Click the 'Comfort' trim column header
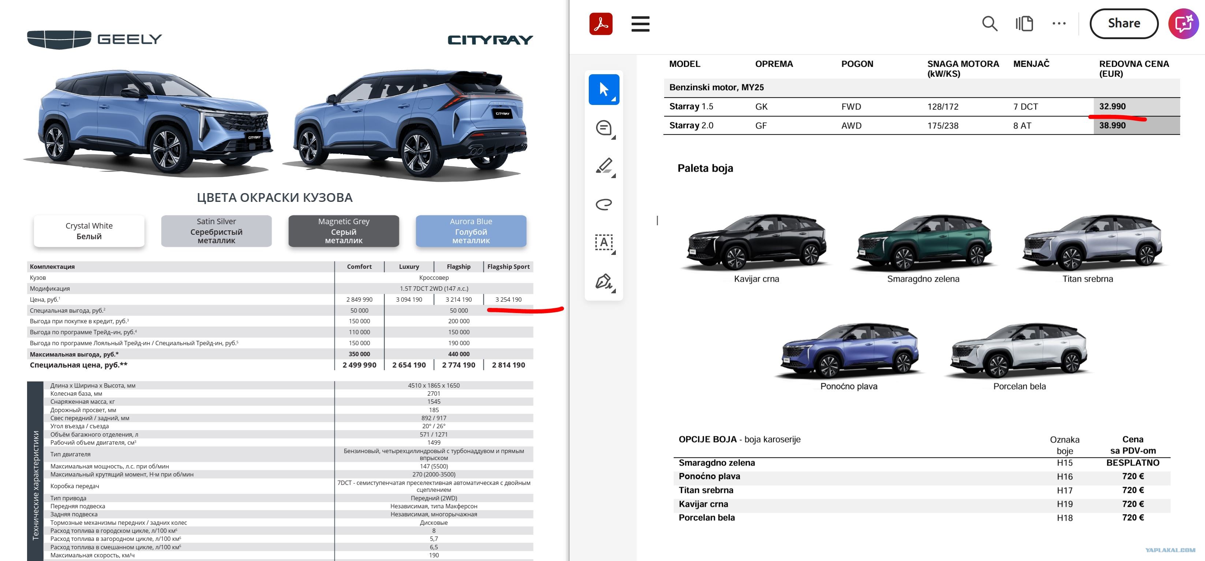Screen dimensions: 1205x561 click(359, 267)
